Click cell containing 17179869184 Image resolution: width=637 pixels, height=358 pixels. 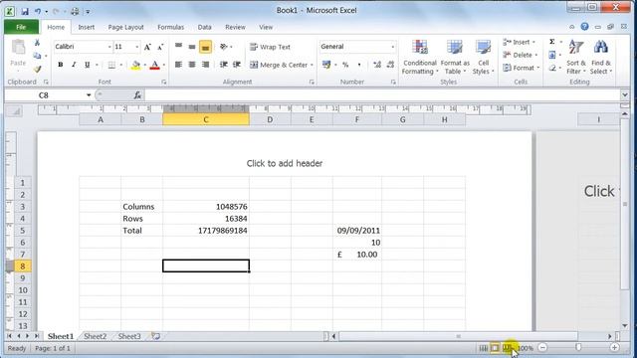206,231
